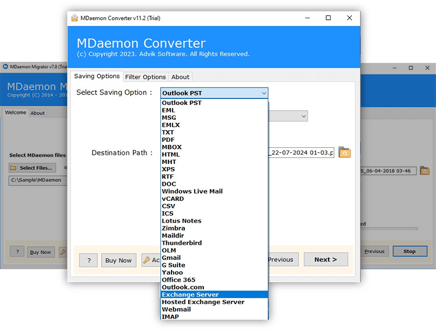
Task: Click the MDaemon Migrator title bar icon
Action: click(5, 67)
